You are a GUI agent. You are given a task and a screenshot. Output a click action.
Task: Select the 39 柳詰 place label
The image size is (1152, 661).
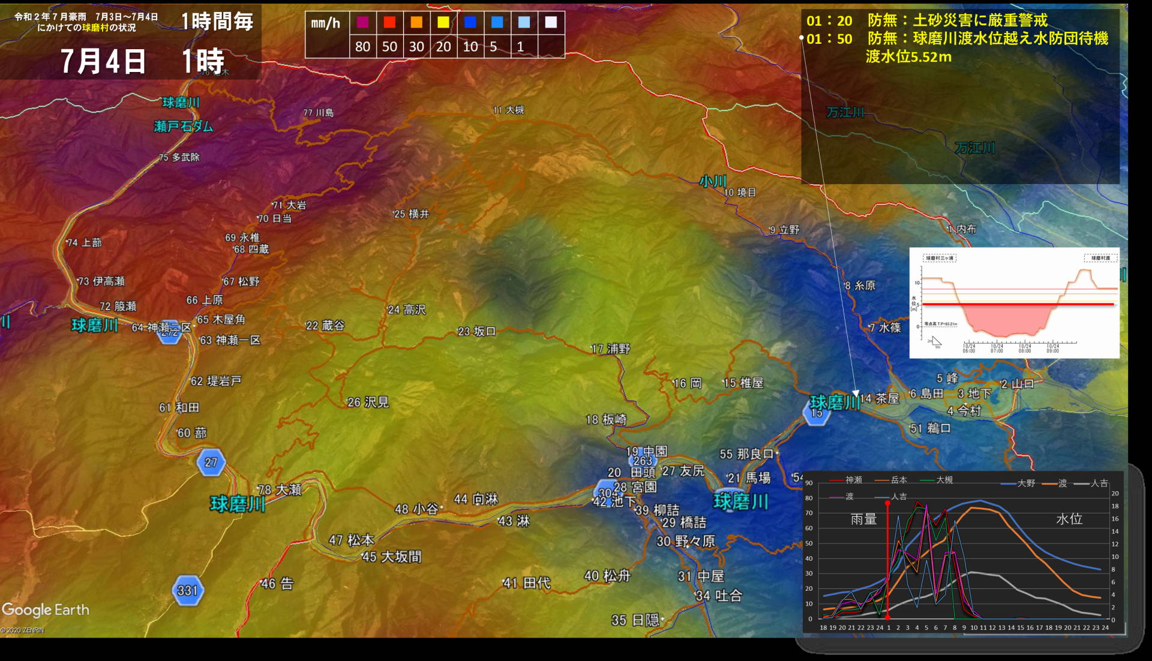[658, 510]
